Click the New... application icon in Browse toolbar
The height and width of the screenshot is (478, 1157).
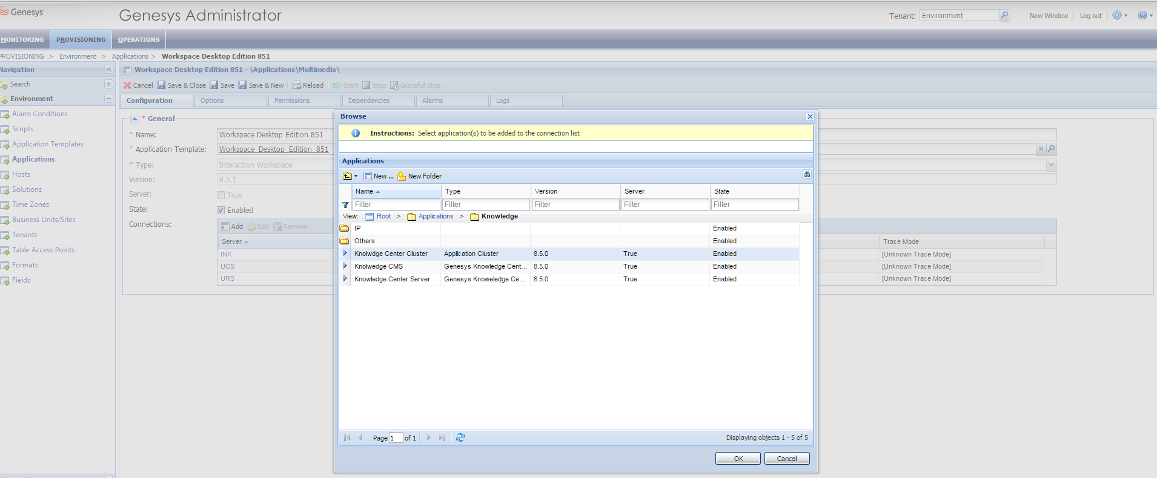click(x=368, y=176)
